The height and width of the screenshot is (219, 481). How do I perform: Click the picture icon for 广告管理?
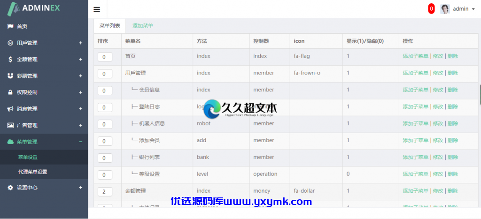coord(10,125)
